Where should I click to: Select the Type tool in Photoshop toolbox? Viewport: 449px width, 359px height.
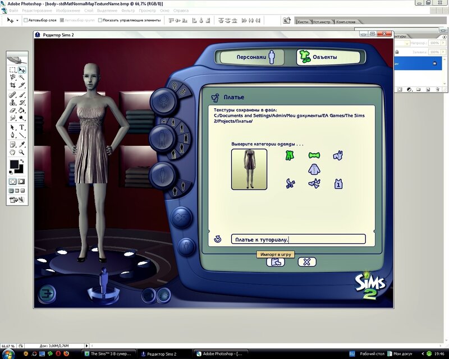[x=22, y=127]
